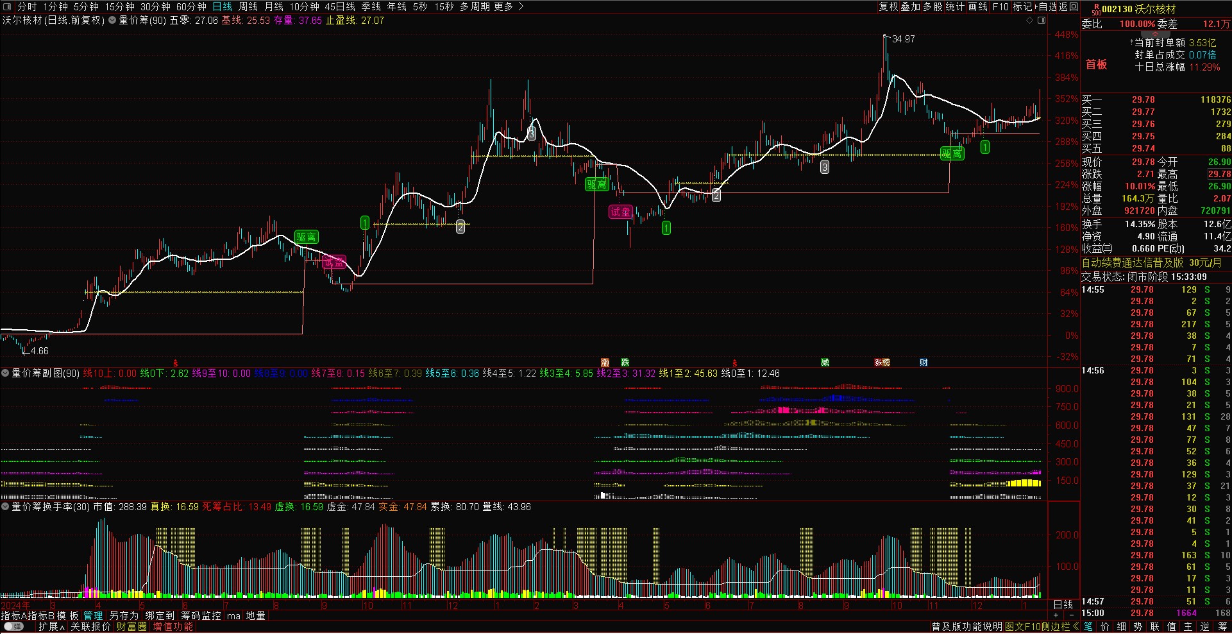Click 另存为 to save template
1232x634 pixels.
click(124, 615)
